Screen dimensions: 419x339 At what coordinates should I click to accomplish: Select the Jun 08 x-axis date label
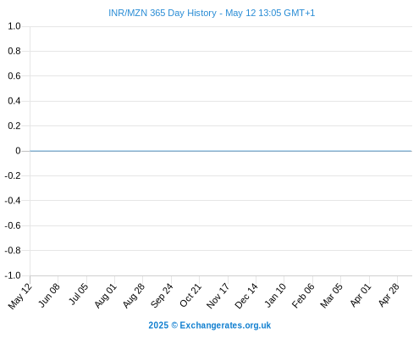click(49, 295)
